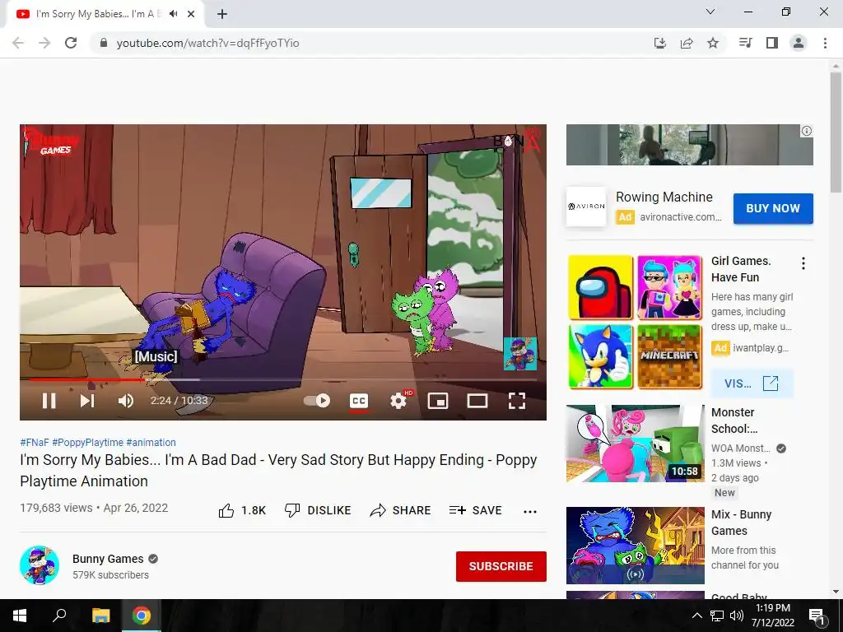This screenshot has width=843, height=632.
Task: Open a new browser tab
Action: 222,14
